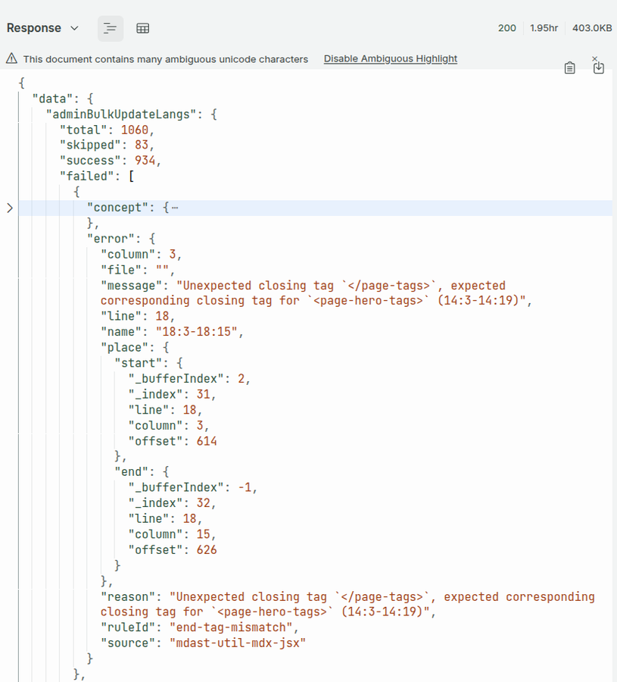Close the ambiguous unicode warning
The height and width of the screenshot is (682, 617).
click(x=595, y=58)
